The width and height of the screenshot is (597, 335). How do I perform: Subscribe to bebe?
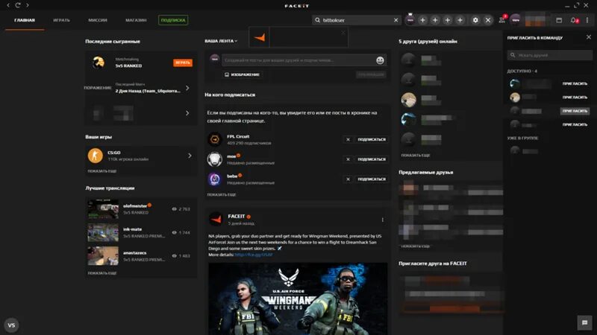pos(372,179)
